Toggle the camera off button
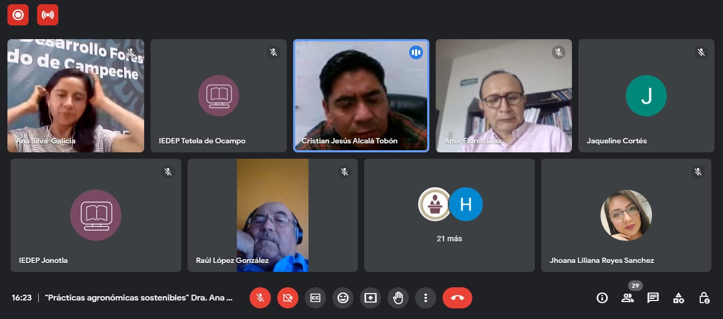The image size is (723, 319). point(288,298)
